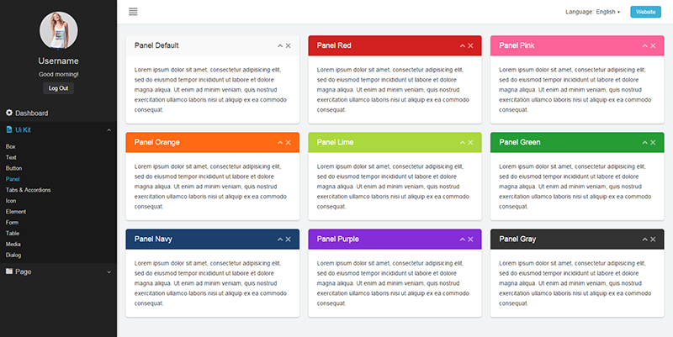
Task: Collapse the Ui Kit sidebar section
Action: [x=109, y=129]
